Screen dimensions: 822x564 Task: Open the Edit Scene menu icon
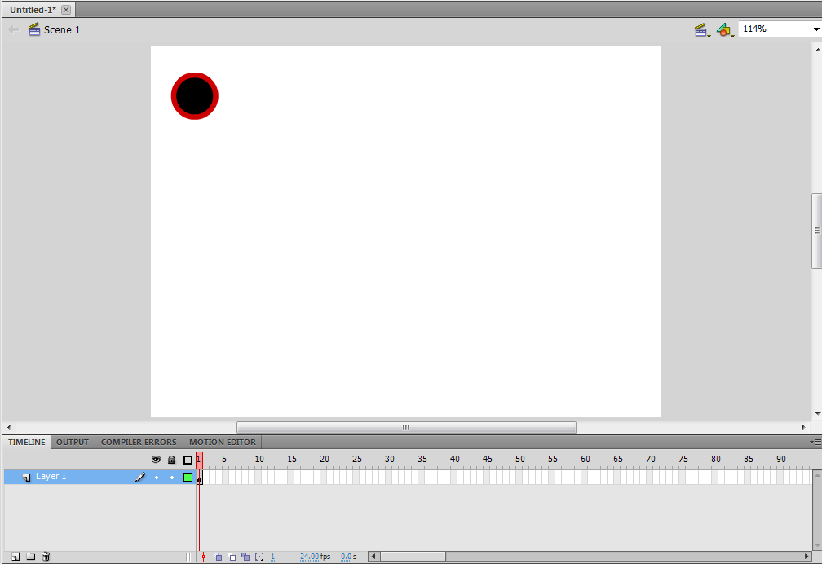click(701, 30)
